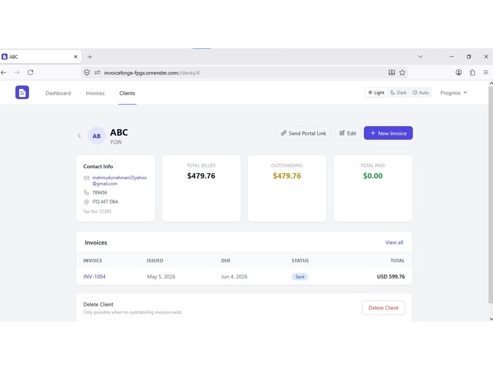Viewport: 493px width, 370px height.
Task: Click the envelope icon in Contact Info
Action: coord(86,178)
